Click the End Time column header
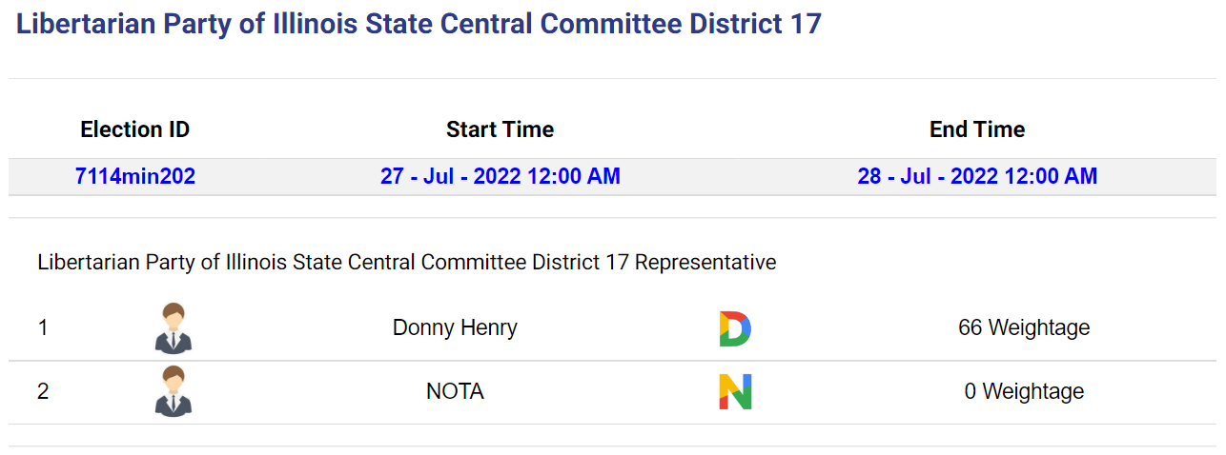1226x455 pixels. tap(977, 129)
